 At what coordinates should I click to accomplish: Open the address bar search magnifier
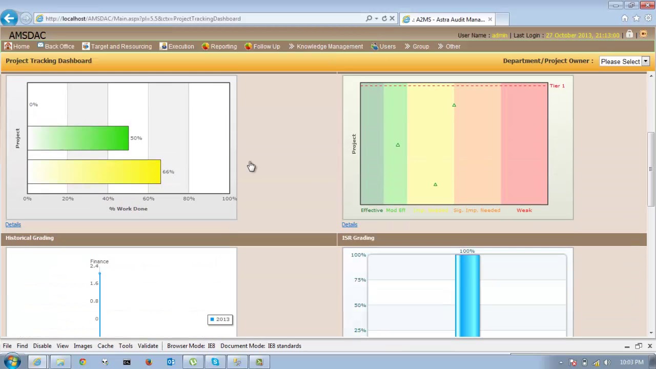369,18
